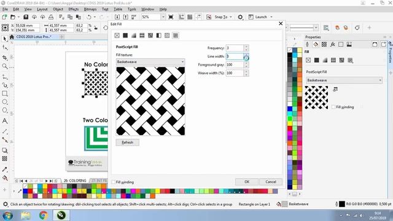
Task: Click OK in Edit Fill dialog
Action: click(247, 182)
